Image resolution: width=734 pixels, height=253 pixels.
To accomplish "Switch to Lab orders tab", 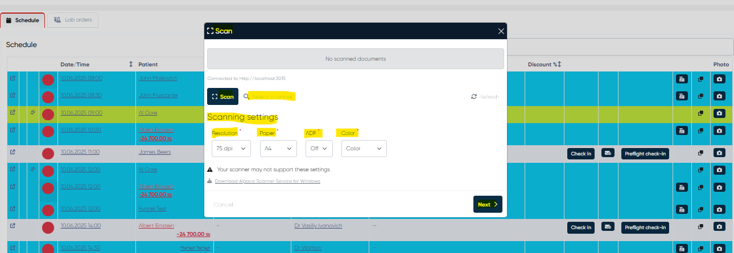I will [73, 20].
